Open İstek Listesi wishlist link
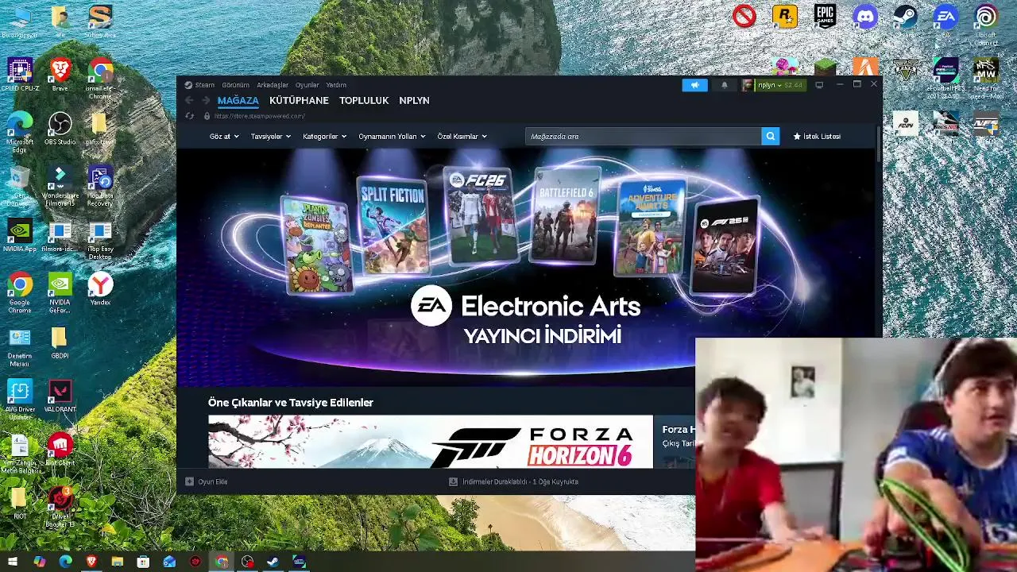The height and width of the screenshot is (572, 1017). pyautogui.click(x=817, y=137)
